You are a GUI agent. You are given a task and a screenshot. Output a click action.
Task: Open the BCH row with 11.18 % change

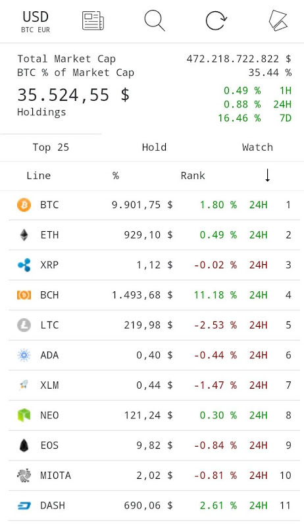(x=154, y=295)
